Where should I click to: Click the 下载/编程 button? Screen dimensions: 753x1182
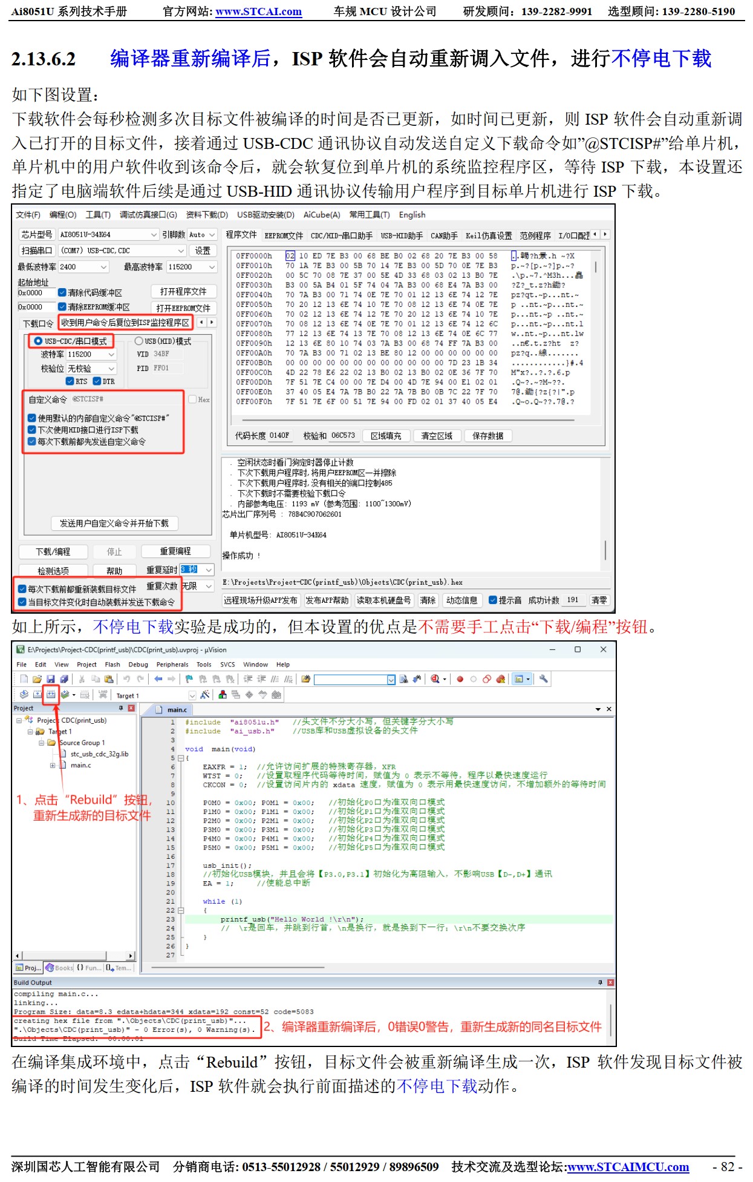point(53,551)
